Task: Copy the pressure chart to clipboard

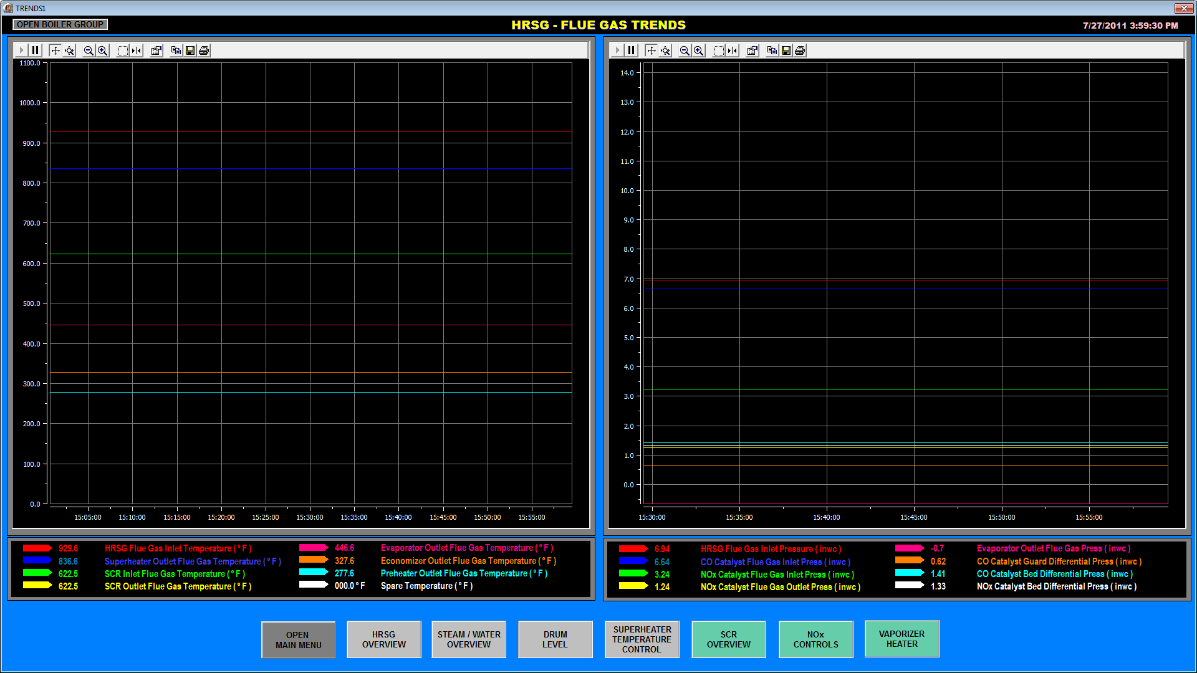Action: [772, 50]
